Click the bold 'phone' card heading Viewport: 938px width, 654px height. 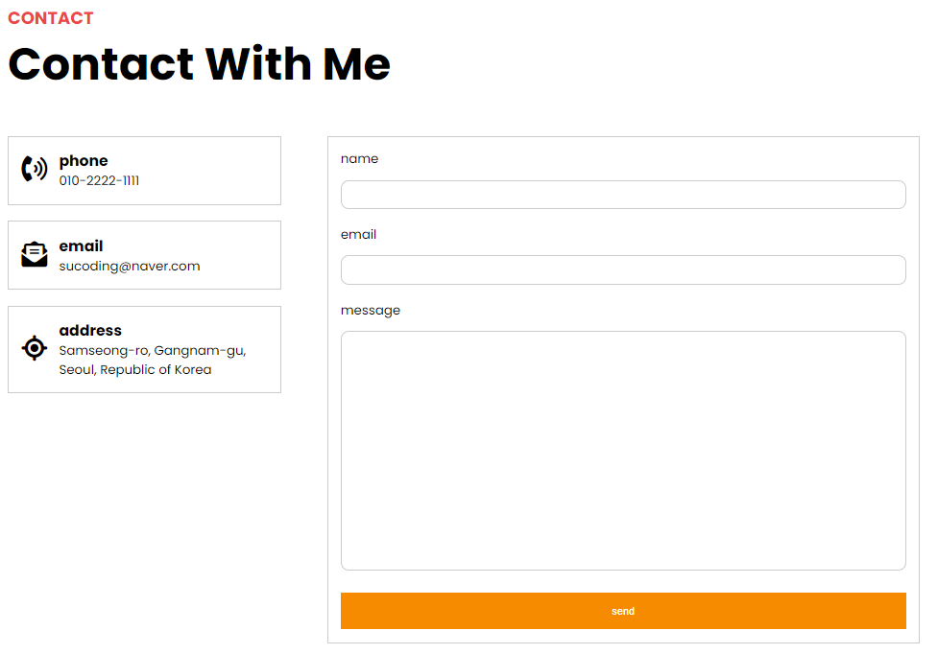[x=84, y=161]
